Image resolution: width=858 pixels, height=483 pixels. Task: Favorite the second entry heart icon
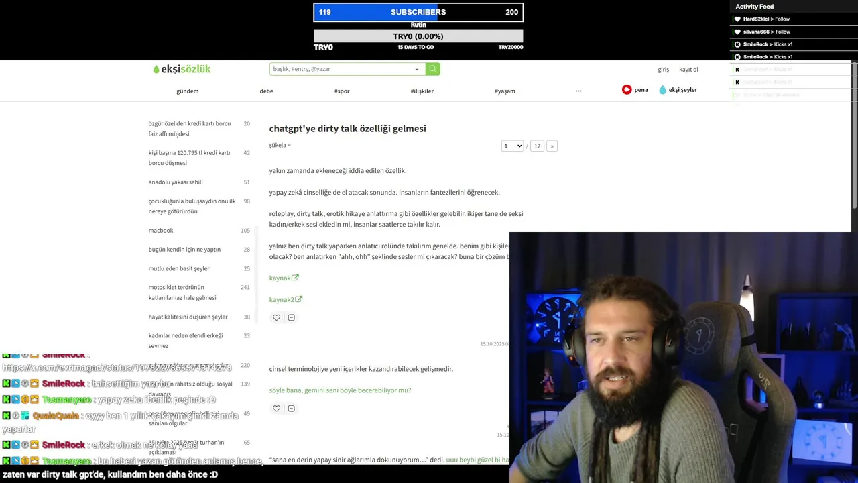[x=276, y=408]
